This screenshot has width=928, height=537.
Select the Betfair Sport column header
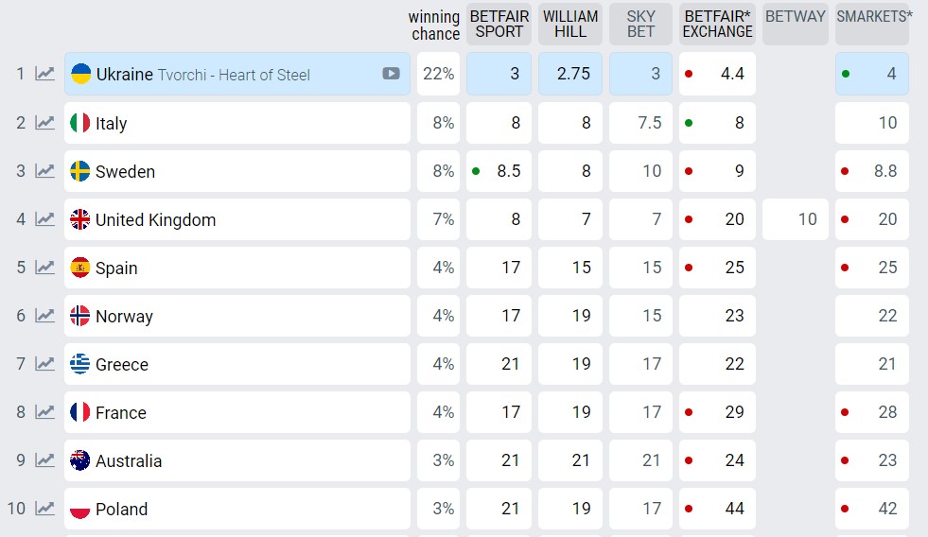click(x=499, y=25)
